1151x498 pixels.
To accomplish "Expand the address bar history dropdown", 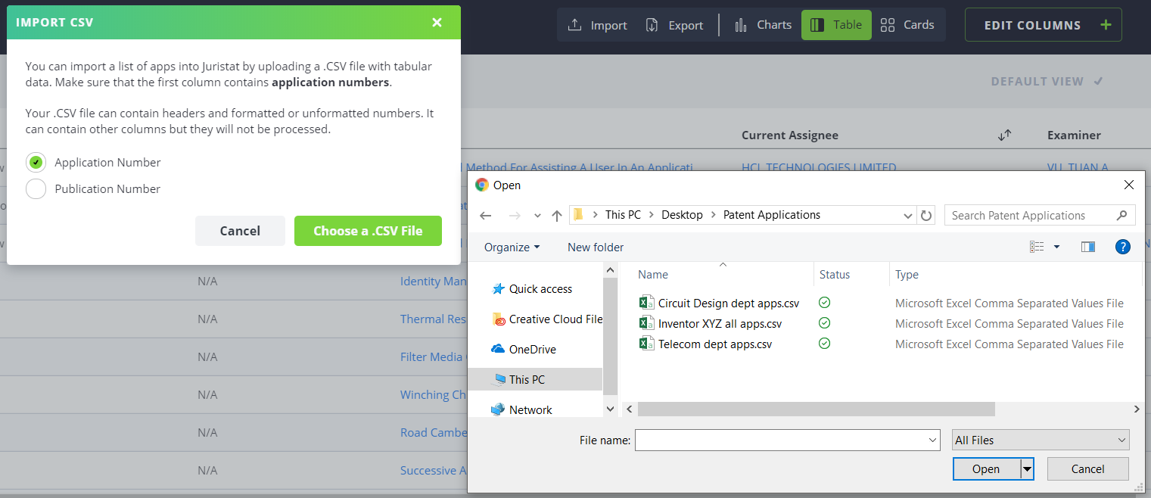I will click(908, 216).
